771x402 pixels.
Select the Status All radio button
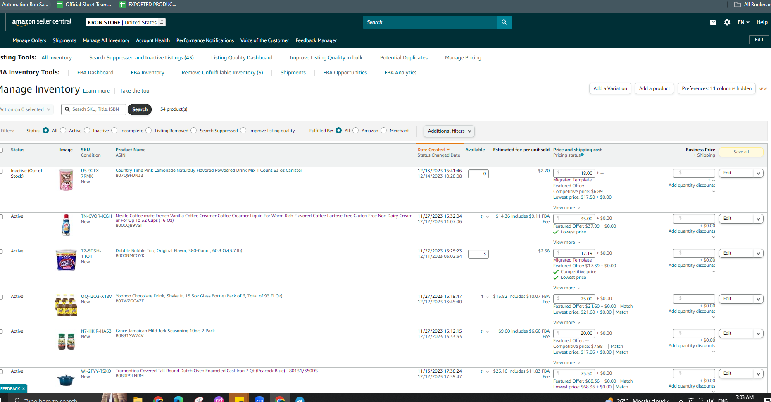(x=46, y=131)
